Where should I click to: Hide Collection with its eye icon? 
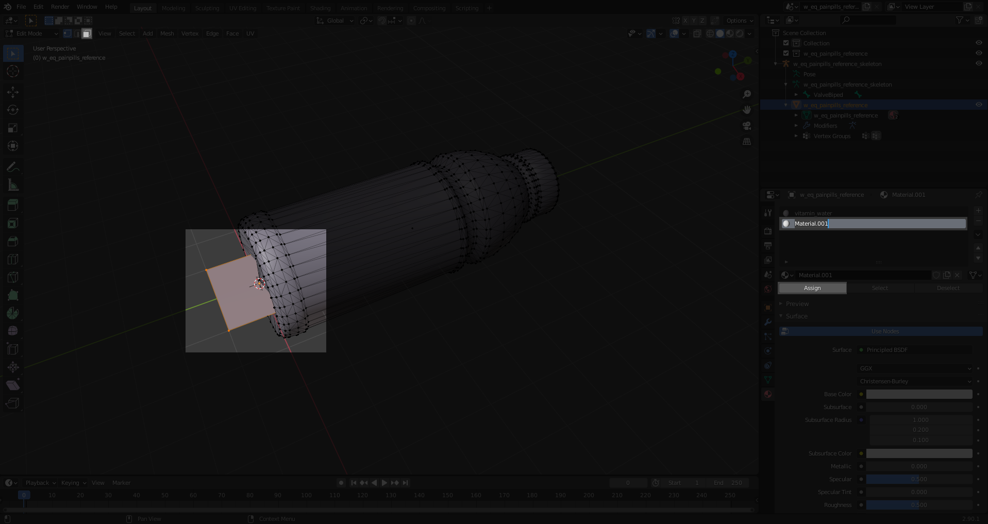coord(979,43)
